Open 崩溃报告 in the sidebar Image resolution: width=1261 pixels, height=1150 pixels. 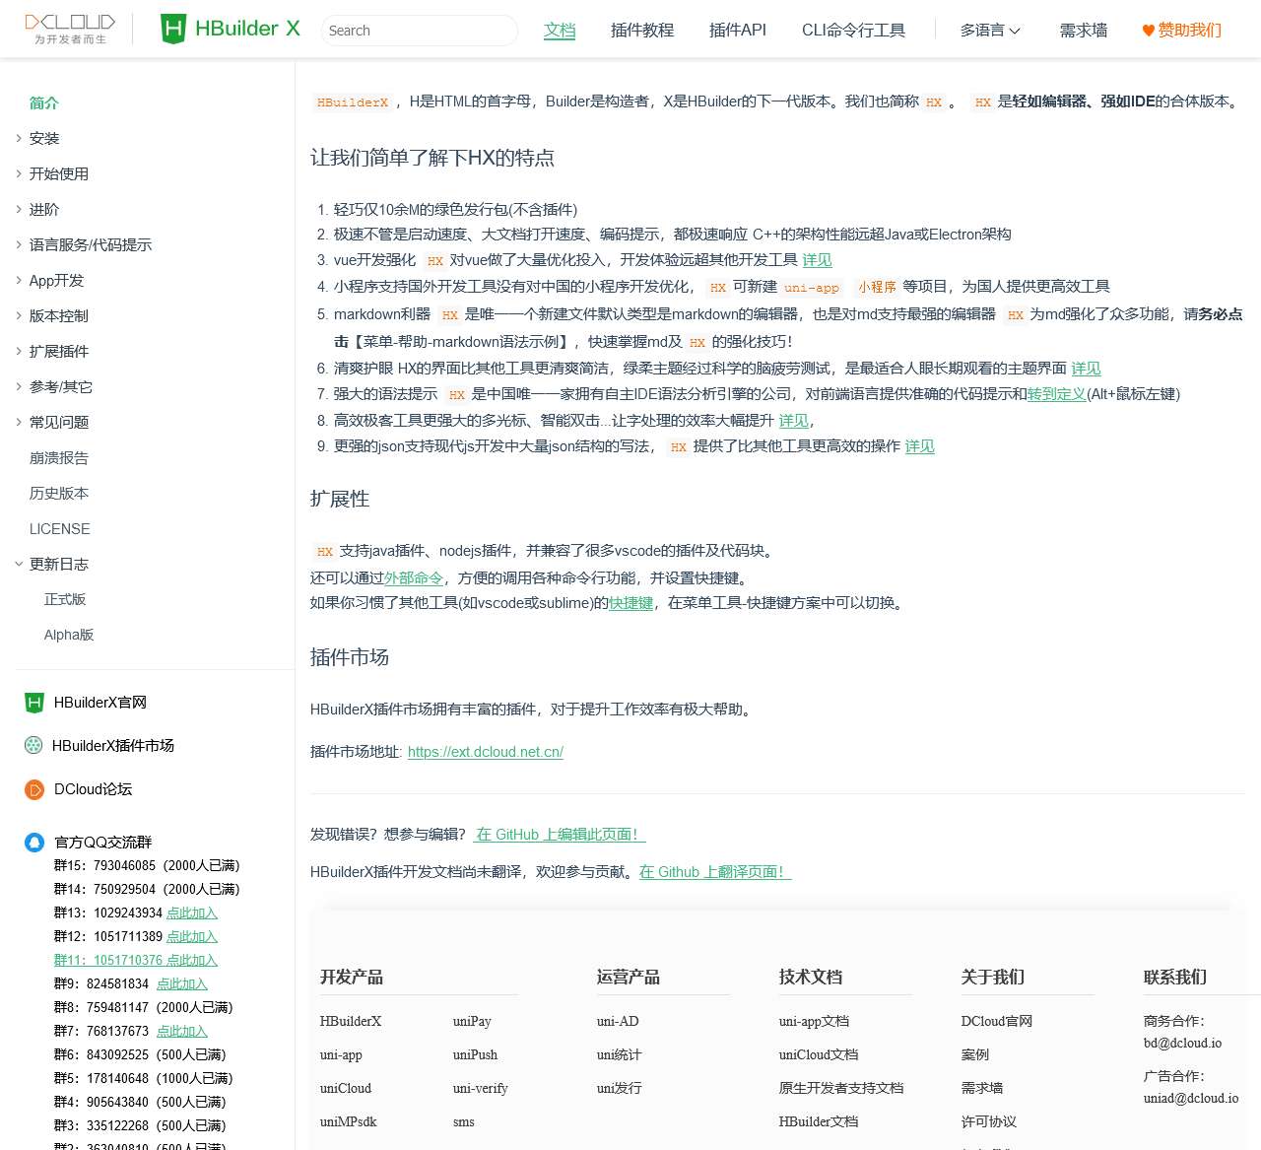point(59,457)
